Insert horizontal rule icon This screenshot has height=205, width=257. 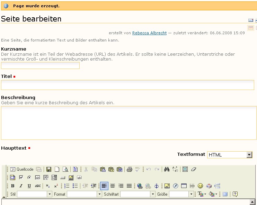pos(192,186)
